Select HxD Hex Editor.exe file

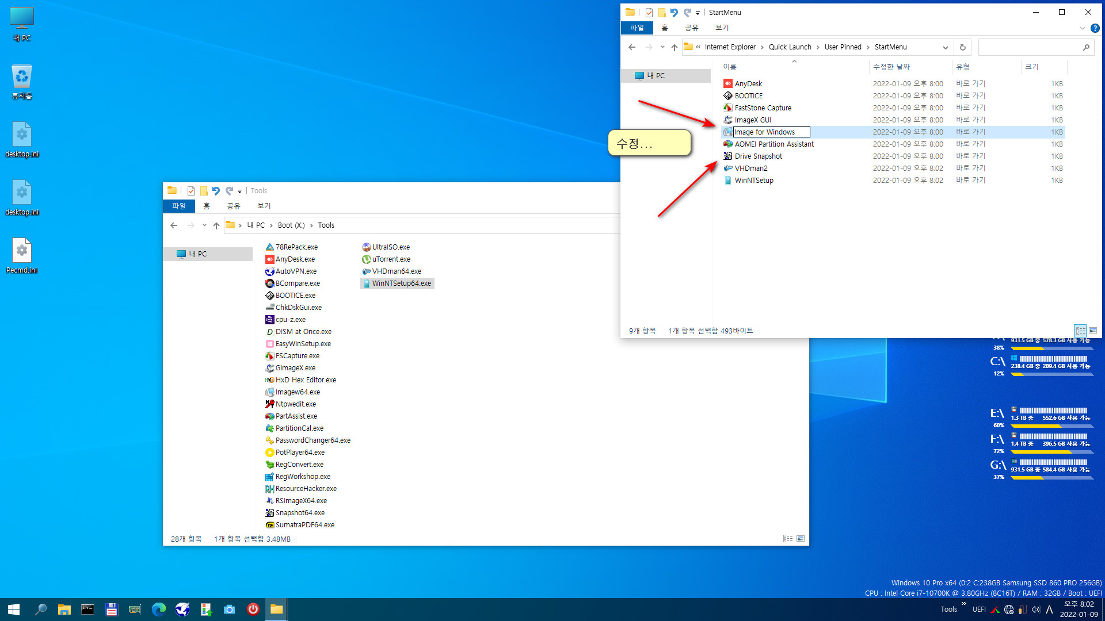click(305, 379)
